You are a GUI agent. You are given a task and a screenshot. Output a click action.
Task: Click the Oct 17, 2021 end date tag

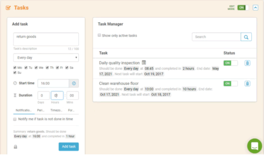[x=109, y=94]
